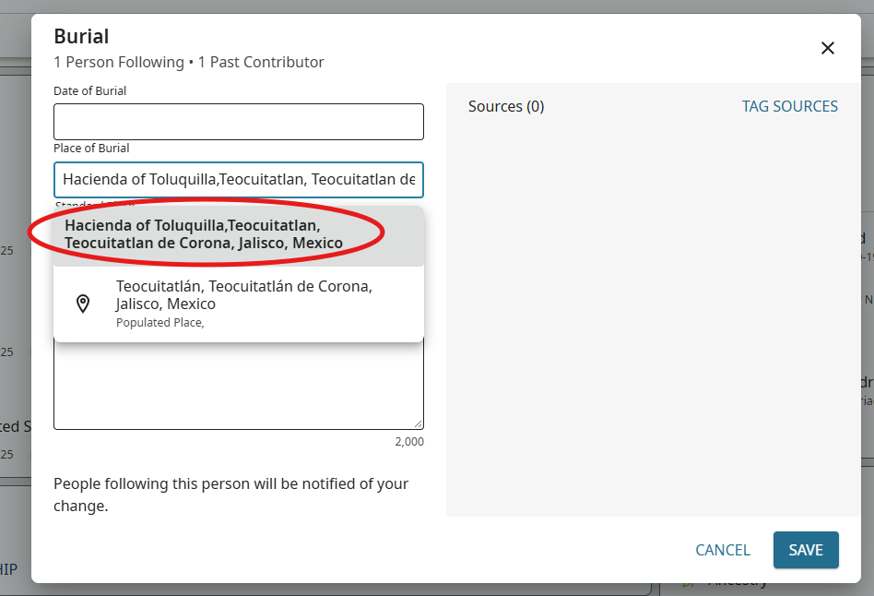Screen dimensions: 874x596
Task: Click the Sources (0) heading
Action: coord(506,107)
